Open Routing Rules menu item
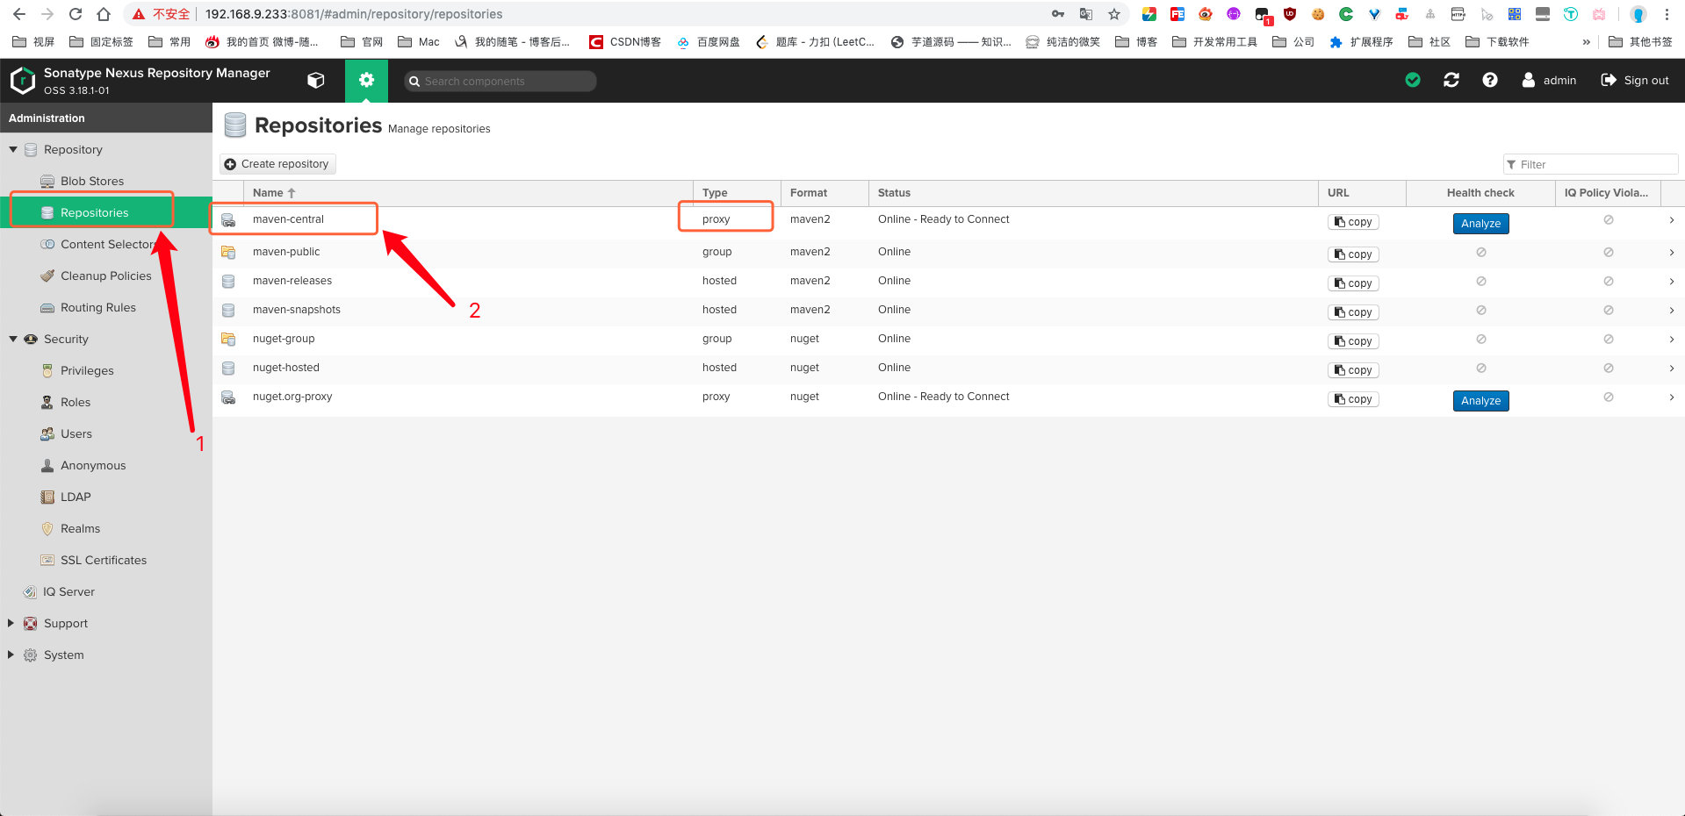Screen dimensions: 1685x816 (x=97, y=308)
